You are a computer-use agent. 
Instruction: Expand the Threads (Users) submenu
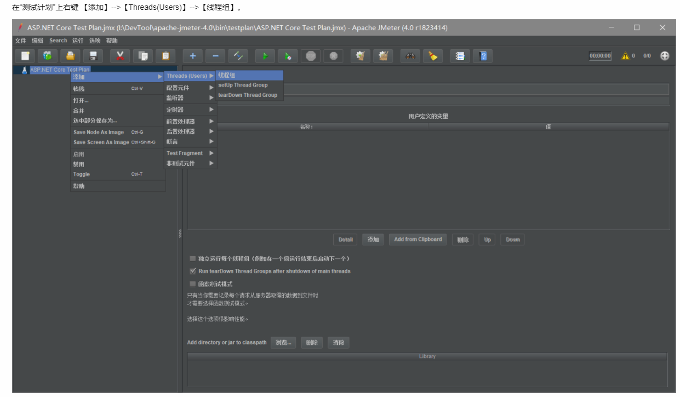tap(190, 76)
